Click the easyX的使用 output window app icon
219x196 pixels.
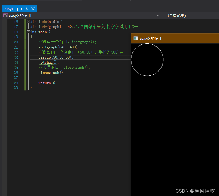click(x=136, y=38)
